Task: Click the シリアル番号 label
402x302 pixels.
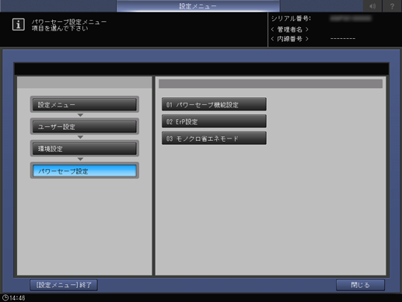Action: [291, 19]
